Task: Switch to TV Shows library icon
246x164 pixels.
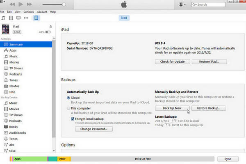Action: point(18,18)
